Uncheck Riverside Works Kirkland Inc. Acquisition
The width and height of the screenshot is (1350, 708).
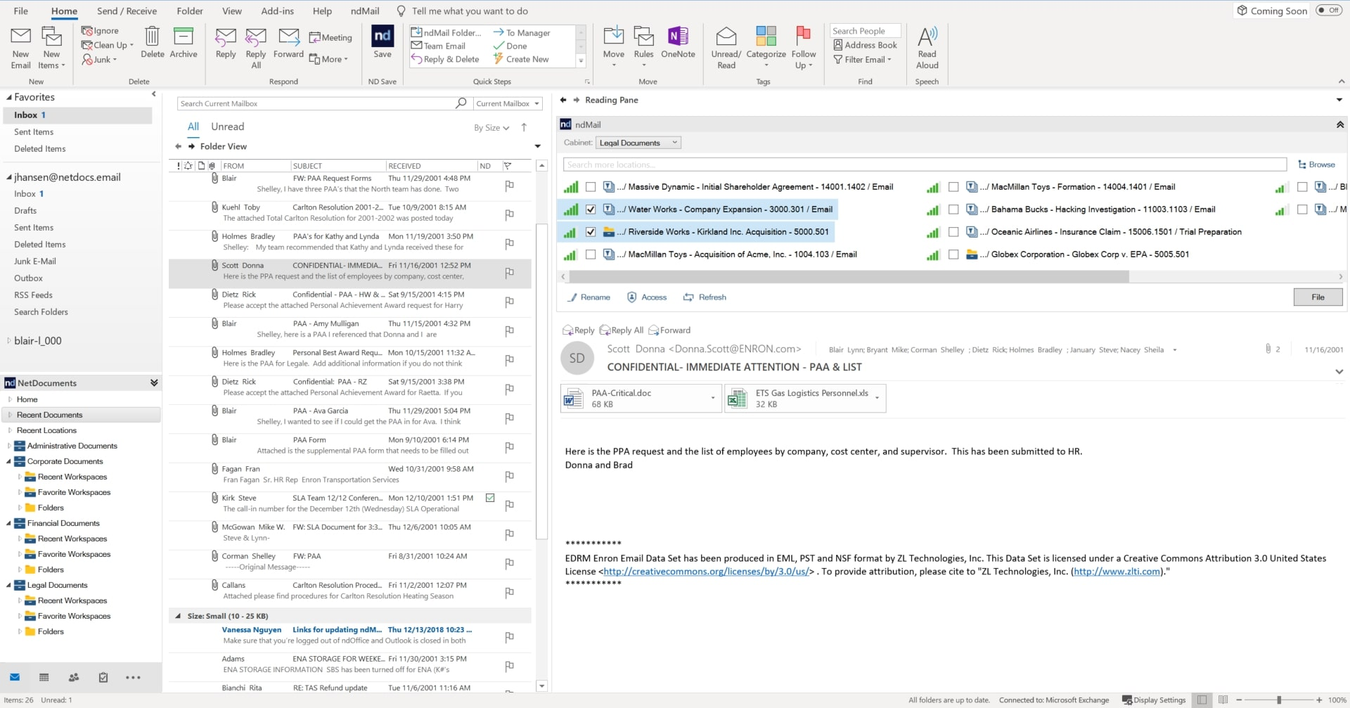tap(591, 232)
